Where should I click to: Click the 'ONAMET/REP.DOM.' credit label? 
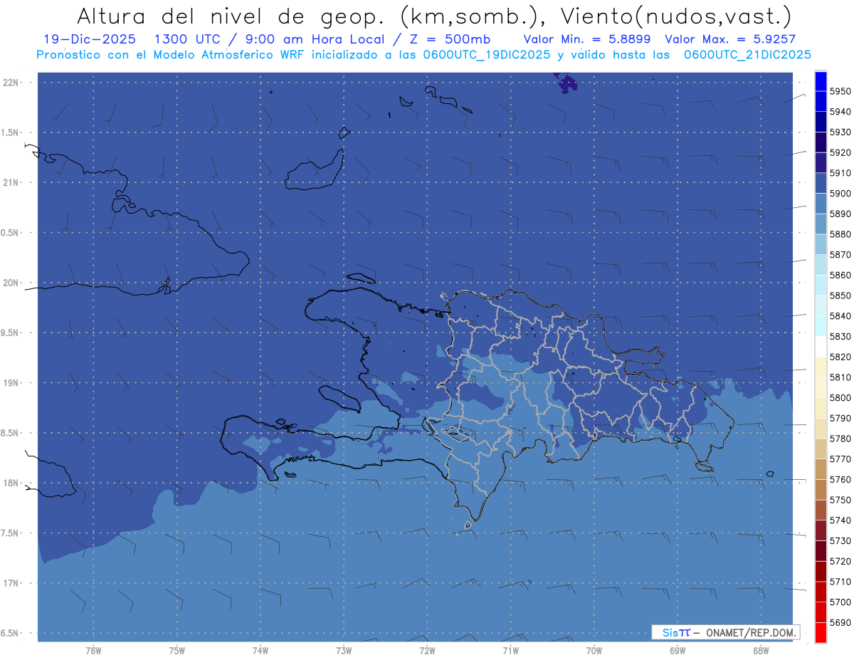(752, 632)
